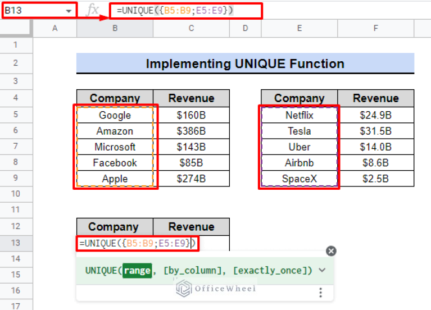Select the Tesla cell
This screenshot has width=431, height=310.
click(x=300, y=131)
